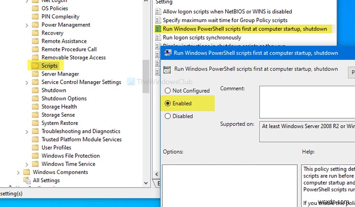The width and height of the screenshot is (355, 207).
Task: Select Run Windows PowerShell scripts first setting
Action: click(245, 29)
